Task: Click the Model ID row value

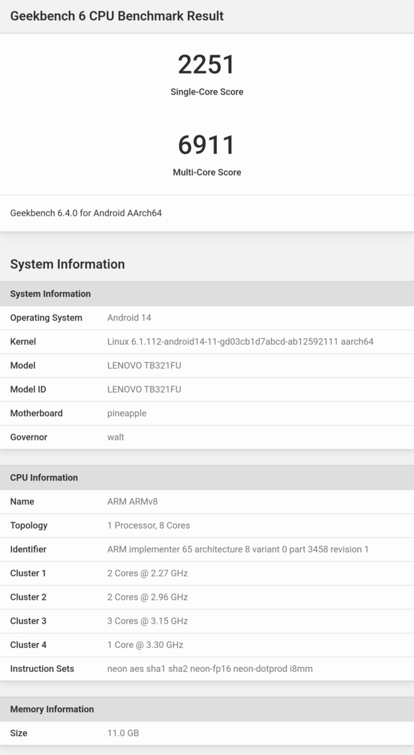Action: coord(144,389)
